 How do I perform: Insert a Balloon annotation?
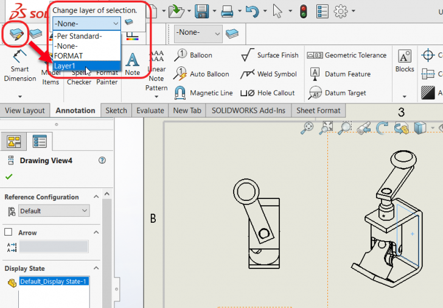193,55
